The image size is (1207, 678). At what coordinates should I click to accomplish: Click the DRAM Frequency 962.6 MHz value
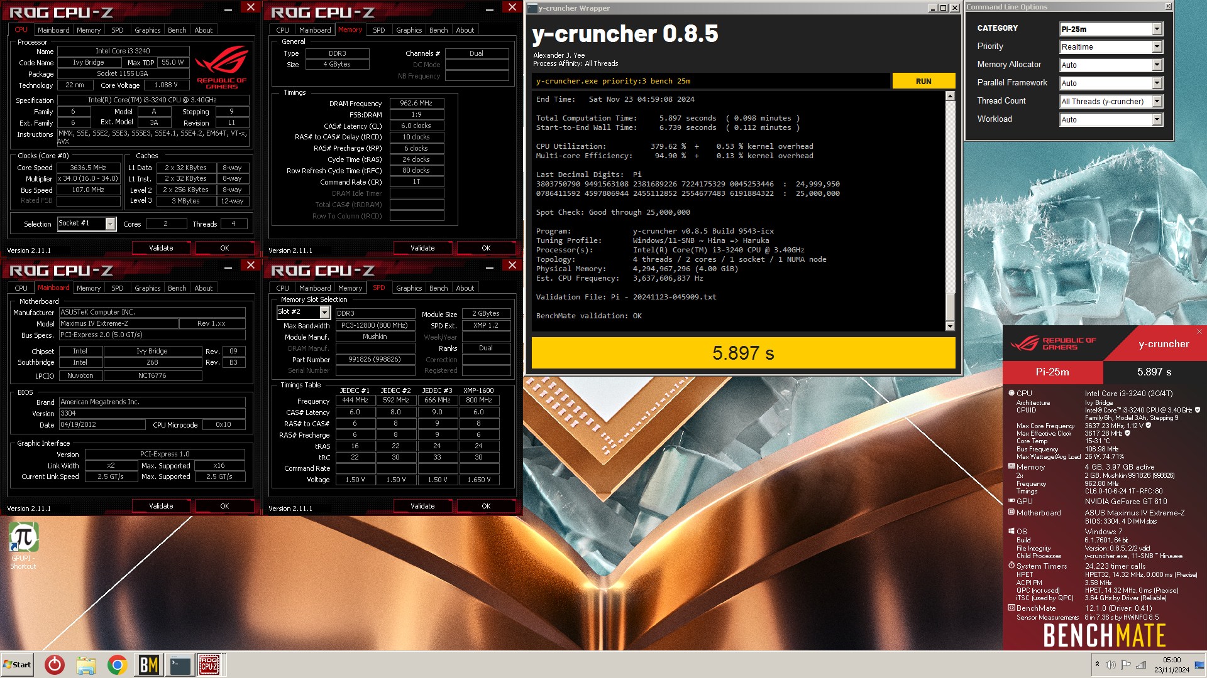[417, 103]
